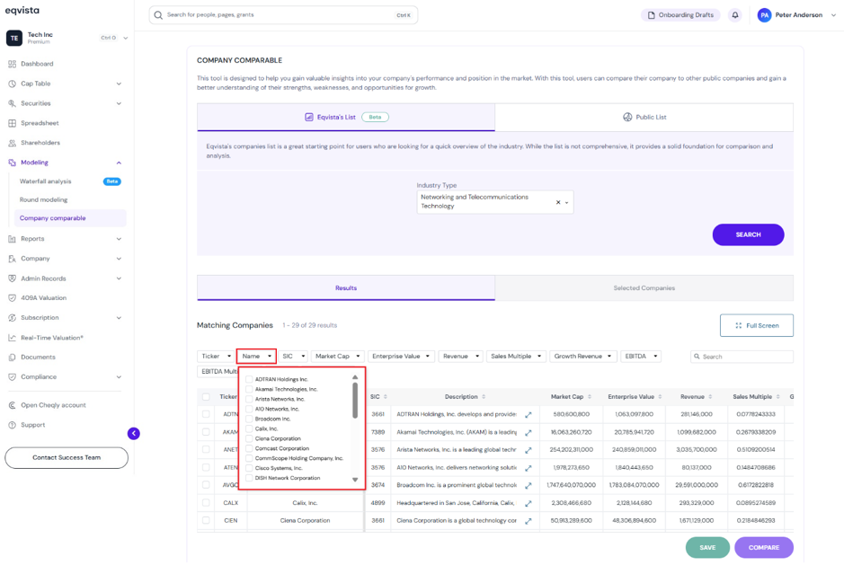The height and width of the screenshot is (565, 844).
Task: Click the SAVE button
Action: 707,548
